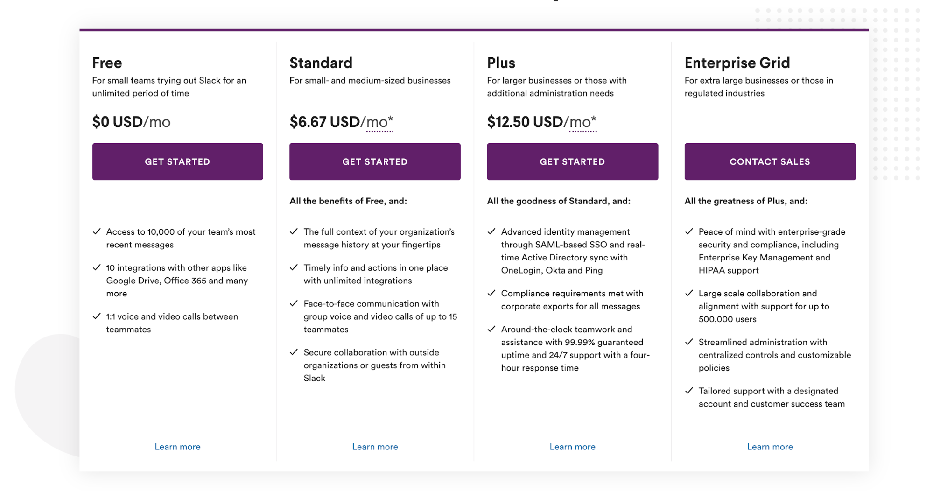Click Get Started under the Plus plan
The image size is (933, 491).
point(572,161)
